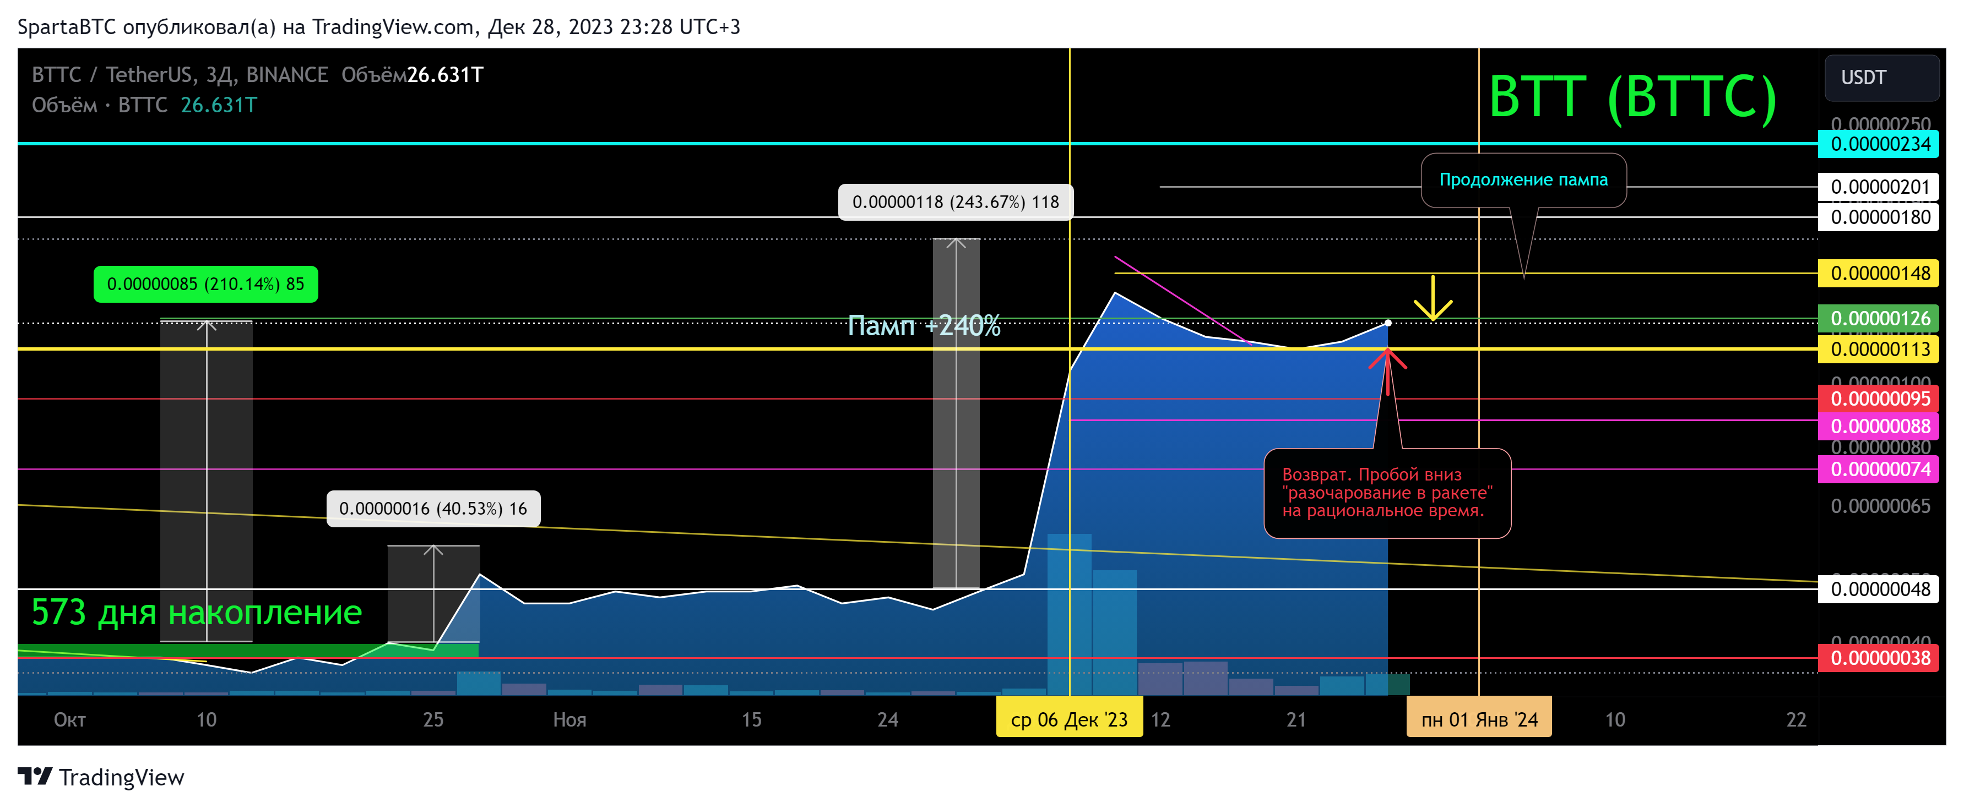Click the '573 дня накопление' text

(x=197, y=612)
